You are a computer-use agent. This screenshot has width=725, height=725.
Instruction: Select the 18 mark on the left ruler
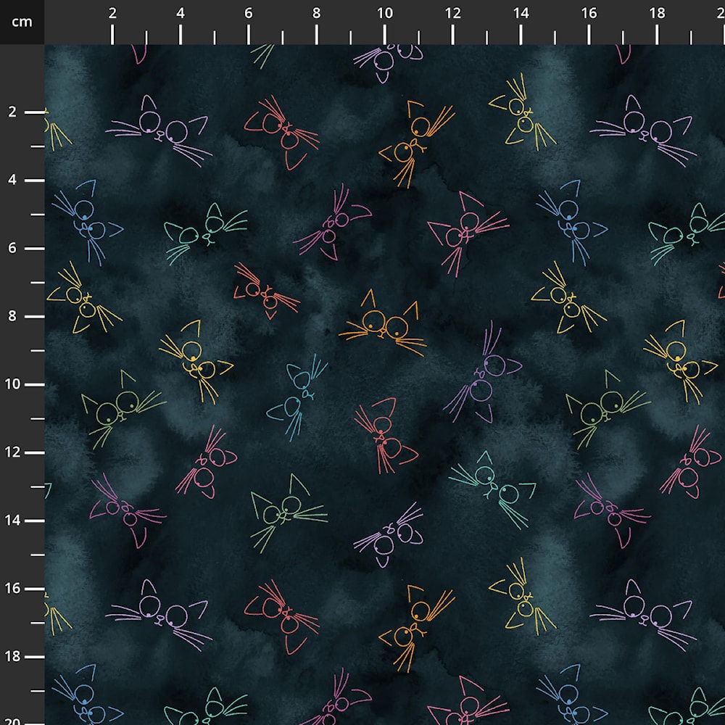click(13, 656)
